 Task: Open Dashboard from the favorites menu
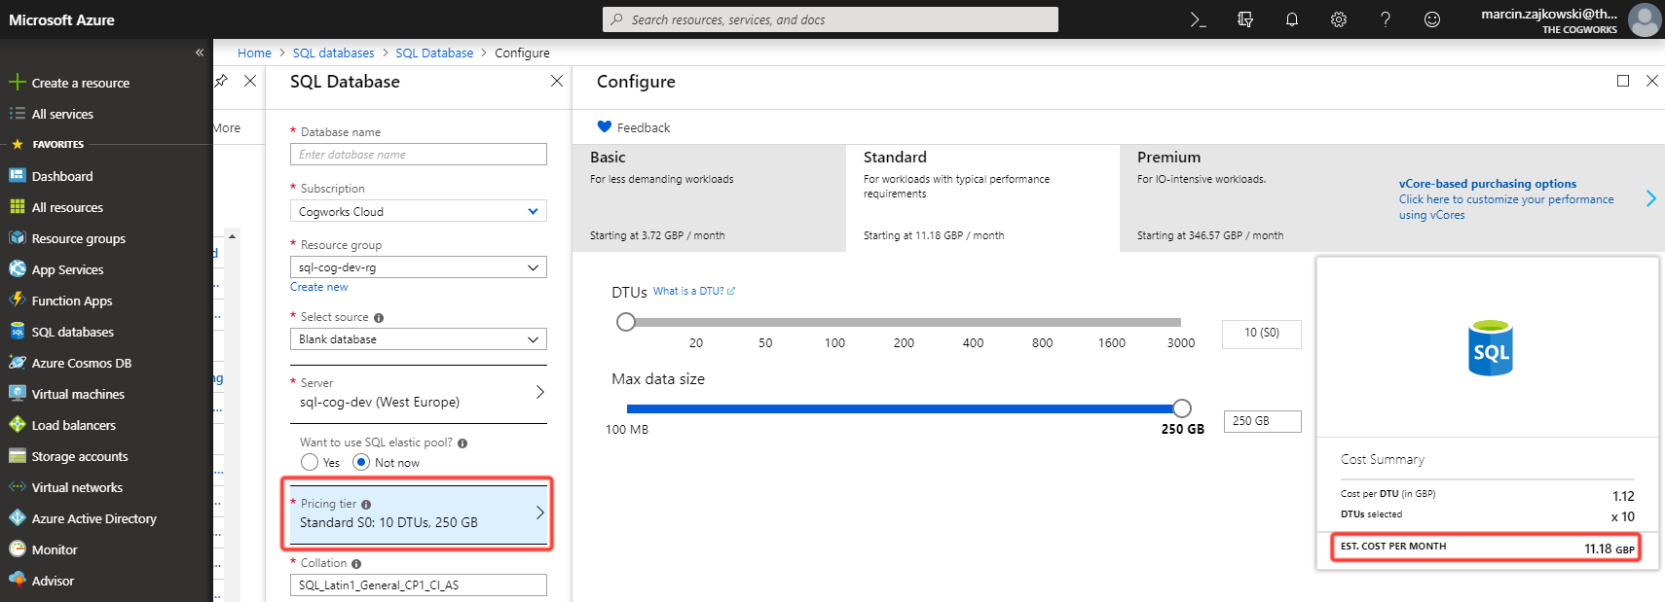point(62,176)
